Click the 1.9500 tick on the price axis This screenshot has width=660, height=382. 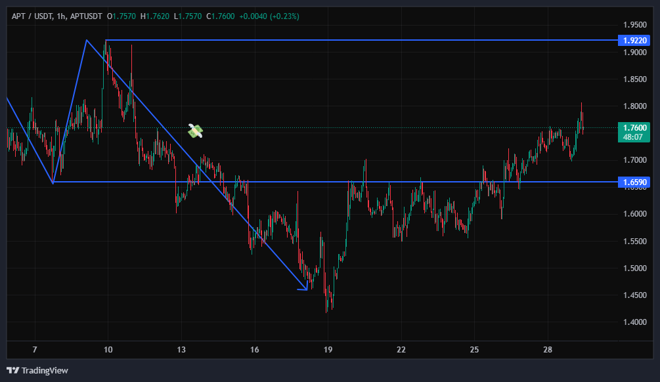(x=634, y=25)
